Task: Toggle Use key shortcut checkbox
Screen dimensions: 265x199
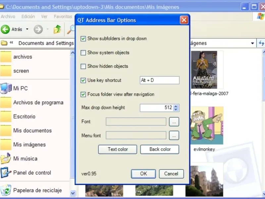Action: tap(83, 80)
